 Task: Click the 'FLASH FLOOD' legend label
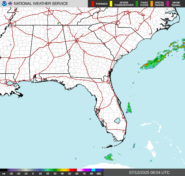(144, 4)
